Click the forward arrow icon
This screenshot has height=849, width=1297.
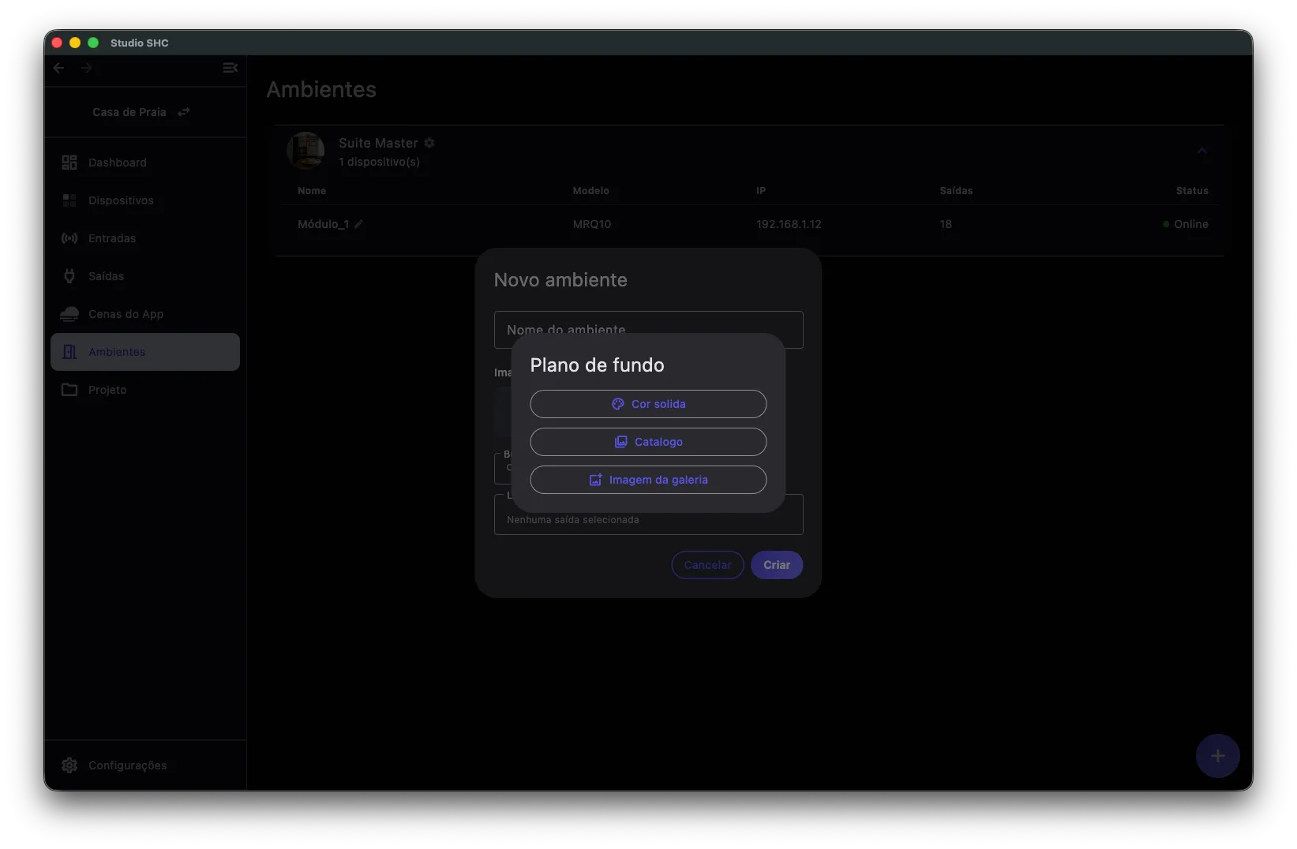86,68
